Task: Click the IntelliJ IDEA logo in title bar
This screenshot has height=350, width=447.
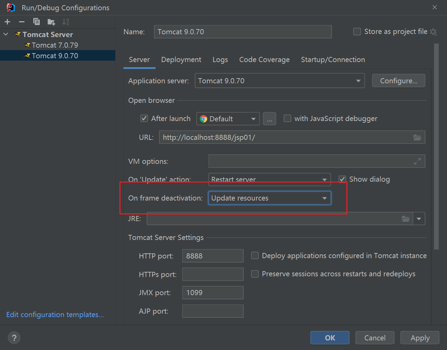Action: click(x=11, y=8)
